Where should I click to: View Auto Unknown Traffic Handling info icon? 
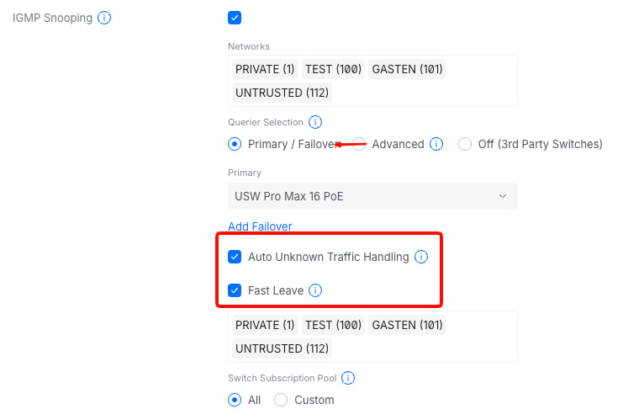point(421,257)
